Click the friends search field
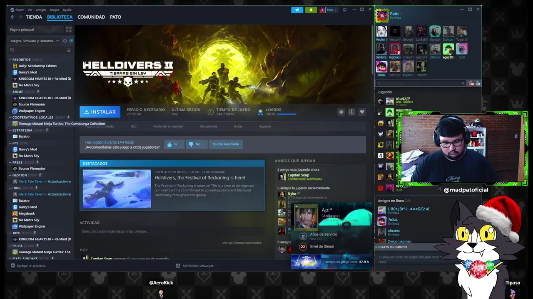 click(x=421, y=83)
